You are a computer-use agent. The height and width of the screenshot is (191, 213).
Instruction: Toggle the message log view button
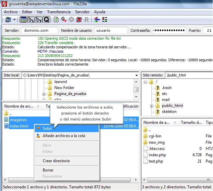pyautogui.click(x=24, y=20)
